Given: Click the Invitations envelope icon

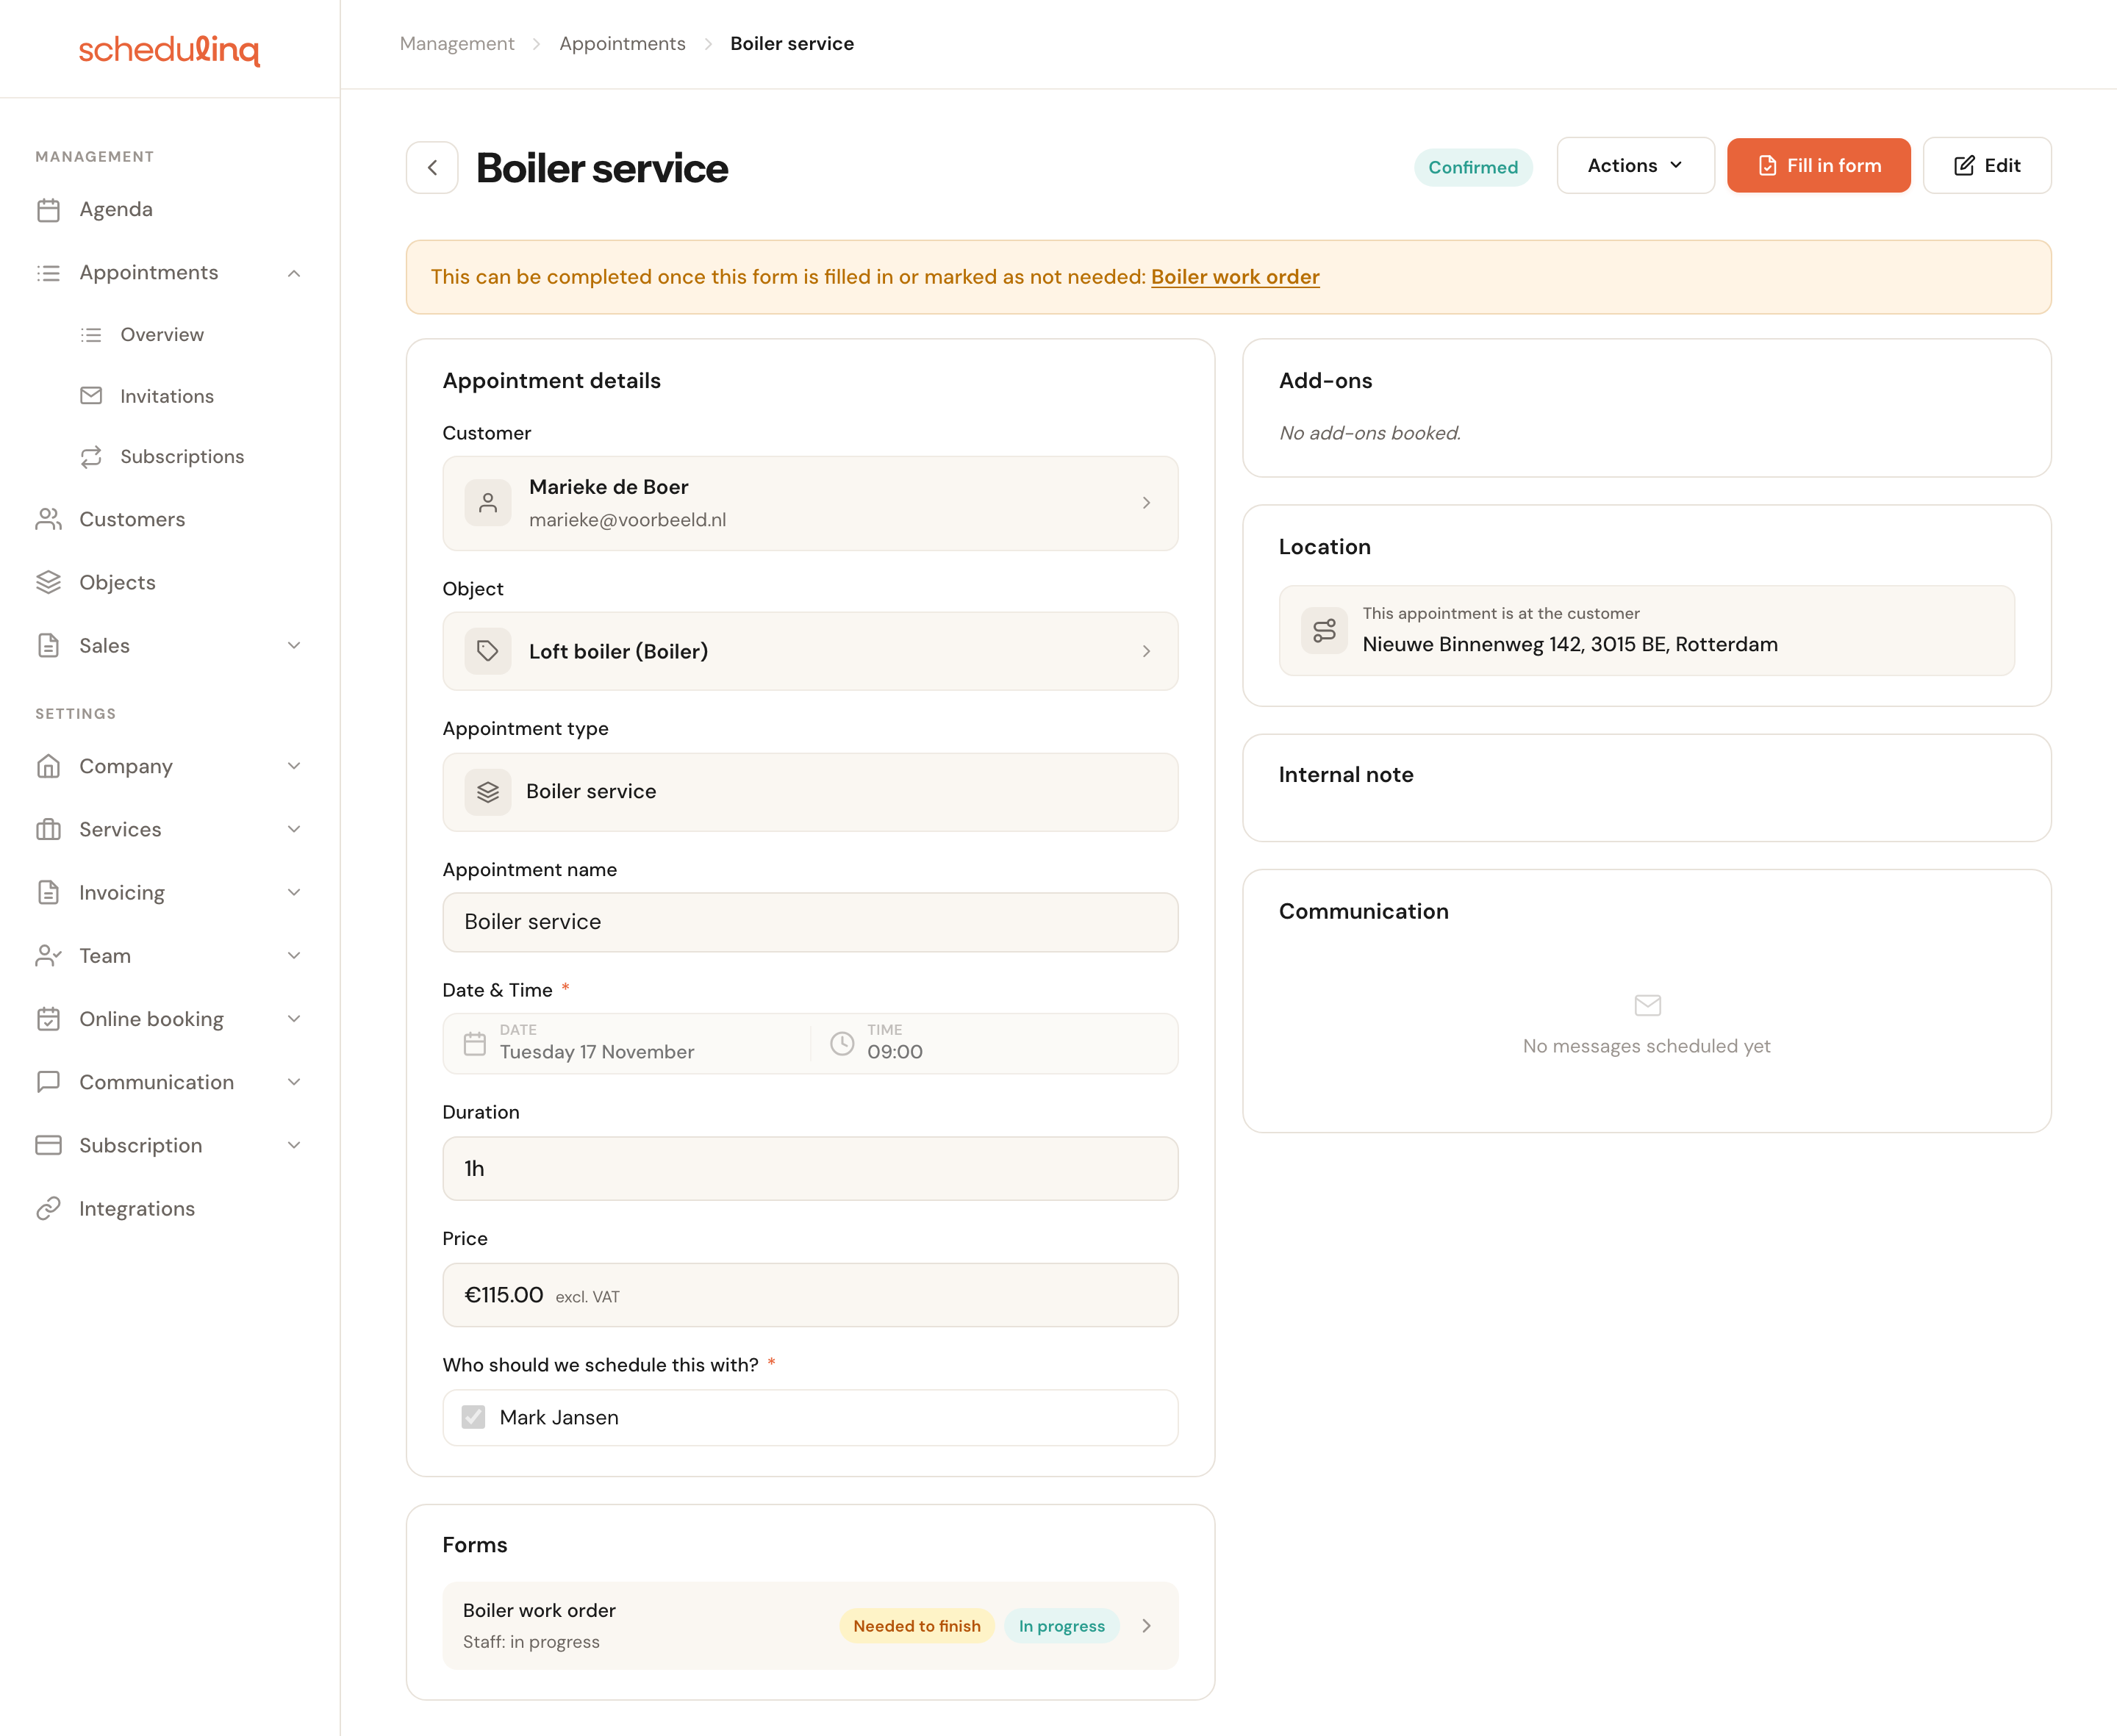Looking at the screenshot, I should 91,396.
